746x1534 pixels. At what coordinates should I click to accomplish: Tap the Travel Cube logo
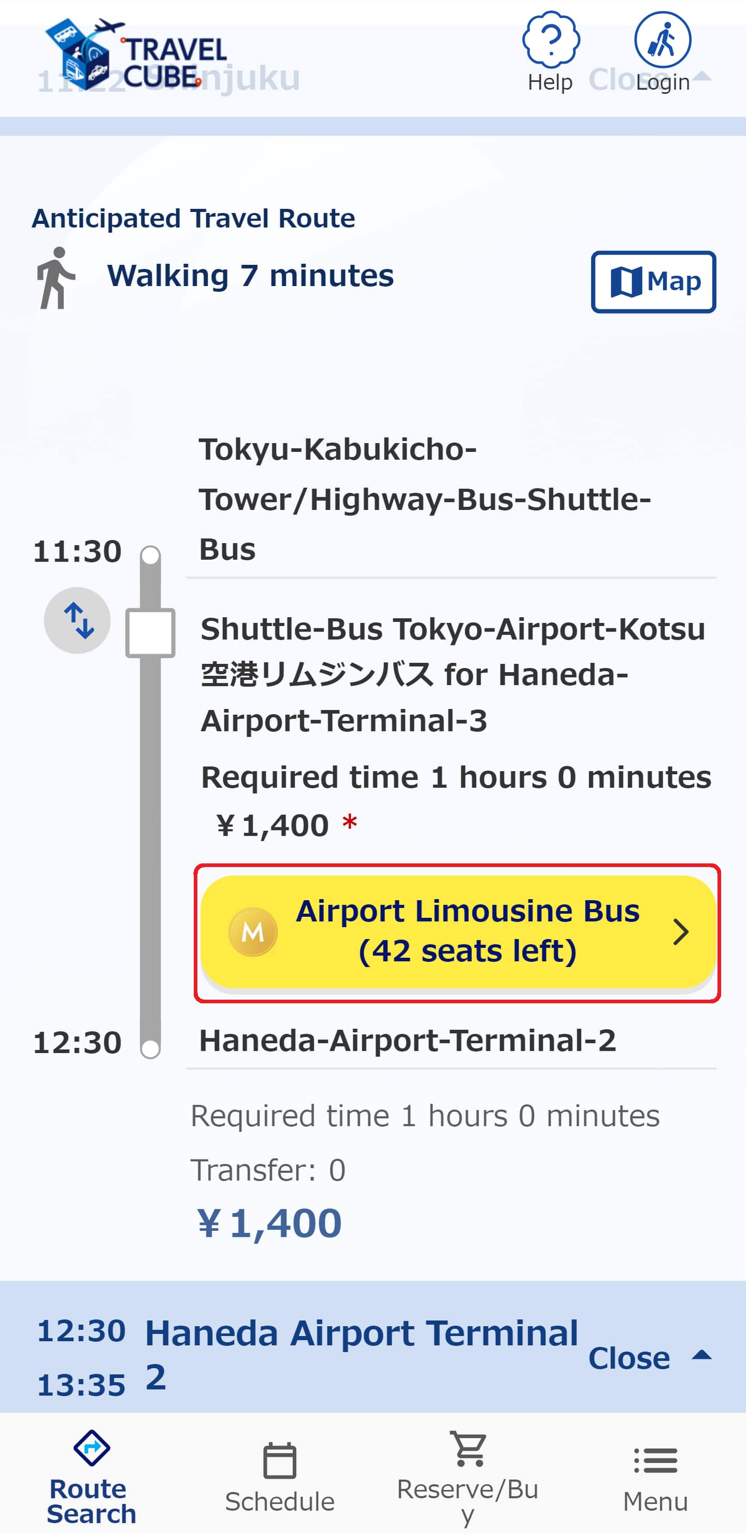(136, 55)
